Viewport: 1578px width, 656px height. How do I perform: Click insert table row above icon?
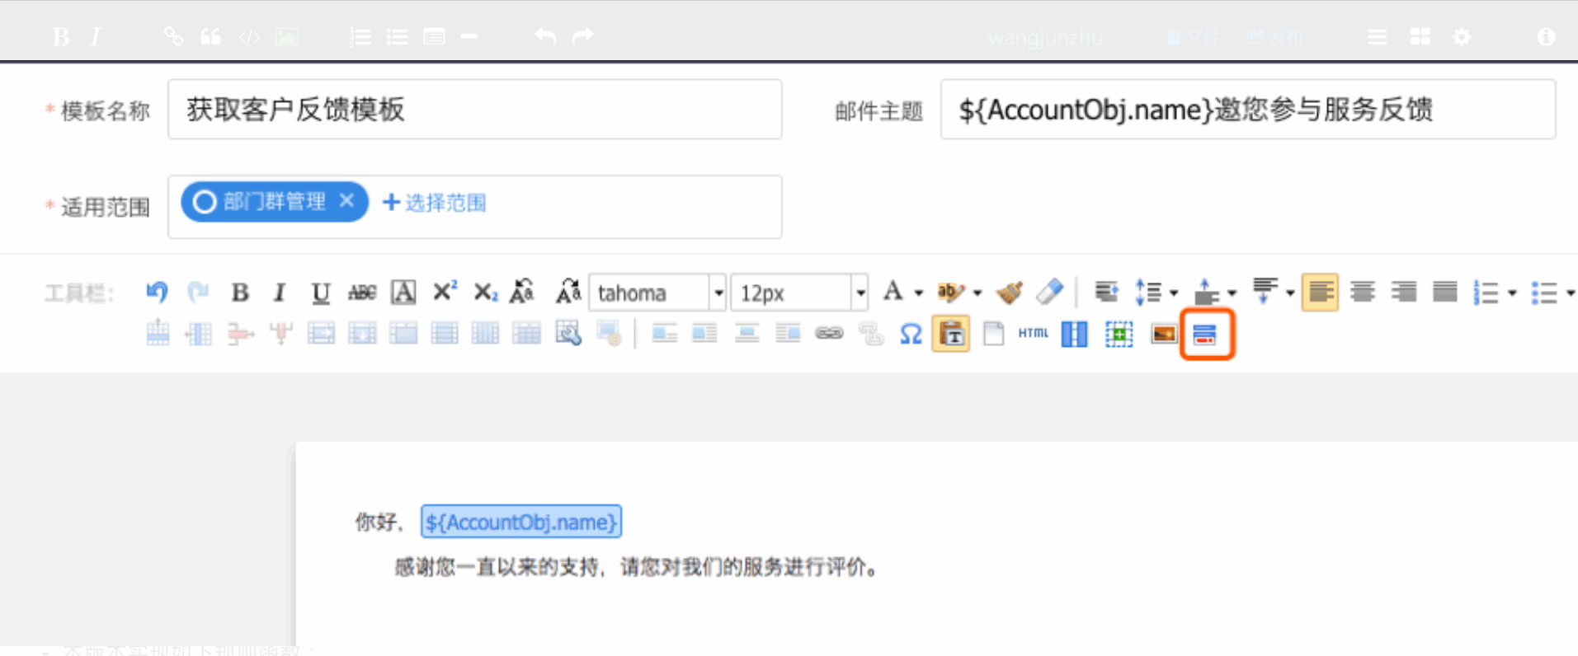point(158,334)
